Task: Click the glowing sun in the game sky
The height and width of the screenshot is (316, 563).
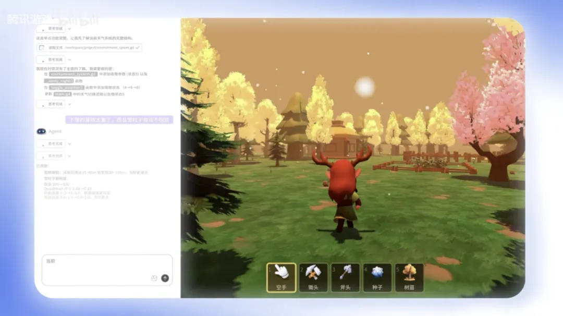Action: pos(364,87)
